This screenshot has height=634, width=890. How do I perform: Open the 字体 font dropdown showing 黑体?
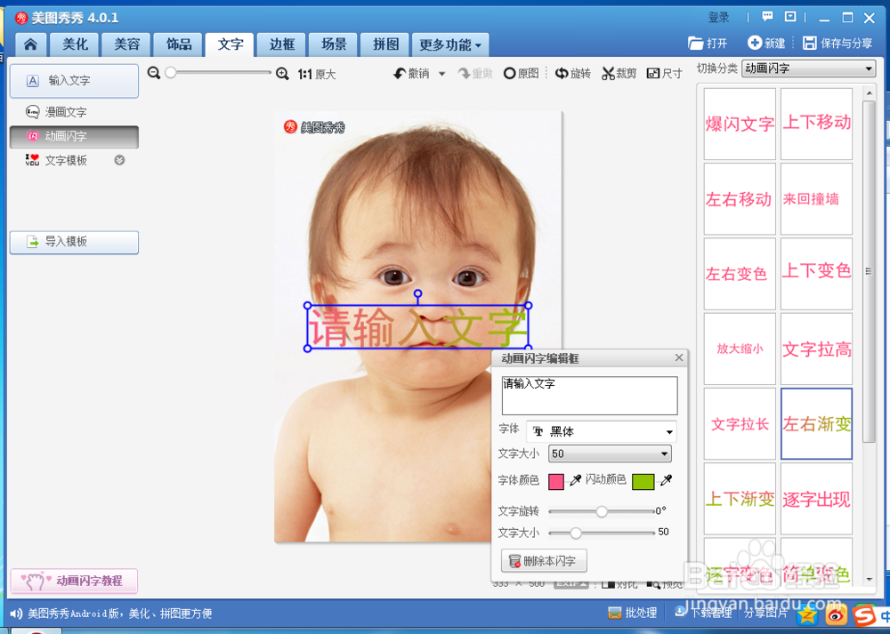(601, 431)
